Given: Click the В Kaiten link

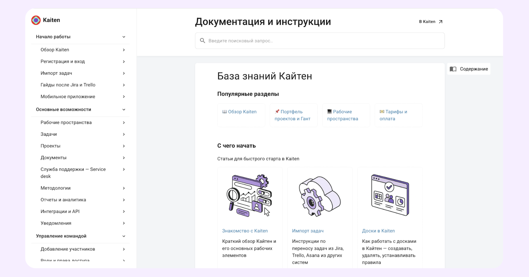Looking at the screenshot, I should [x=431, y=22].
